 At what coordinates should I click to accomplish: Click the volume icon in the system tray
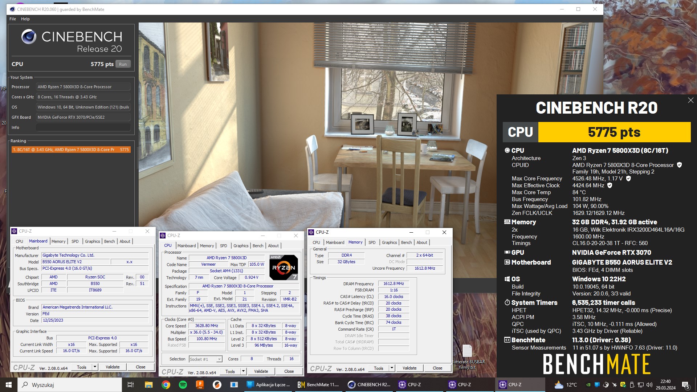coord(649,385)
